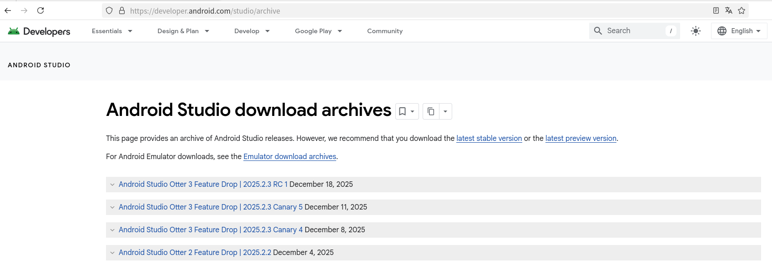Toggle the light/dark theme sun icon
The width and height of the screenshot is (772, 265).
[696, 31]
